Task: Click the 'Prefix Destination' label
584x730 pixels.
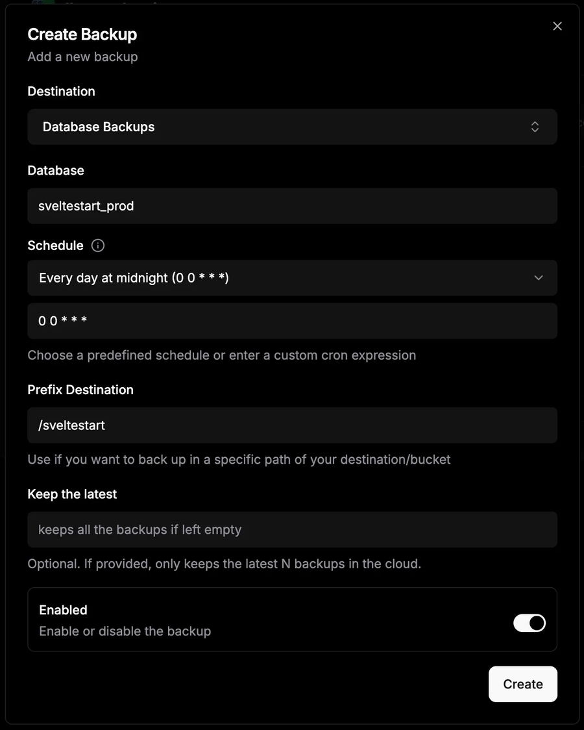Action: click(x=80, y=390)
